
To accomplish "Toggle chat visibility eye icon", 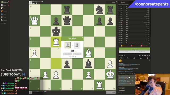I will point(149,60).
